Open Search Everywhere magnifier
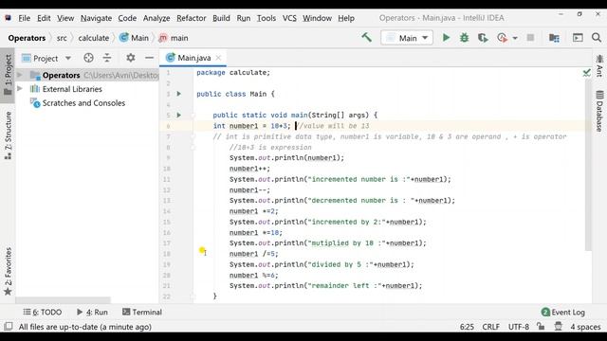Screen dimensions: 607x341 tap(597, 38)
